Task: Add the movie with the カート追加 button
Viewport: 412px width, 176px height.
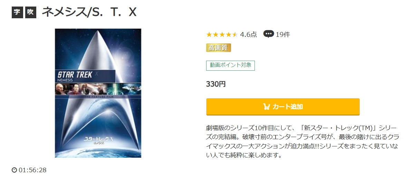Action: click(283, 106)
